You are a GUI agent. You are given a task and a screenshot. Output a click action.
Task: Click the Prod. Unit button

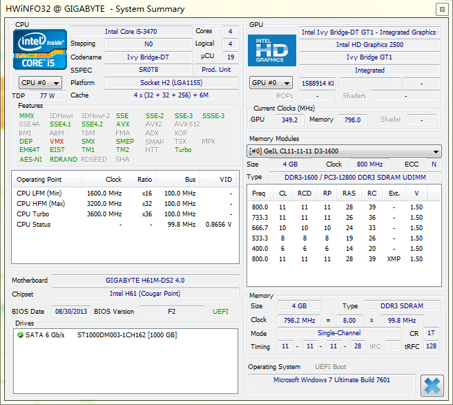(x=216, y=70)
